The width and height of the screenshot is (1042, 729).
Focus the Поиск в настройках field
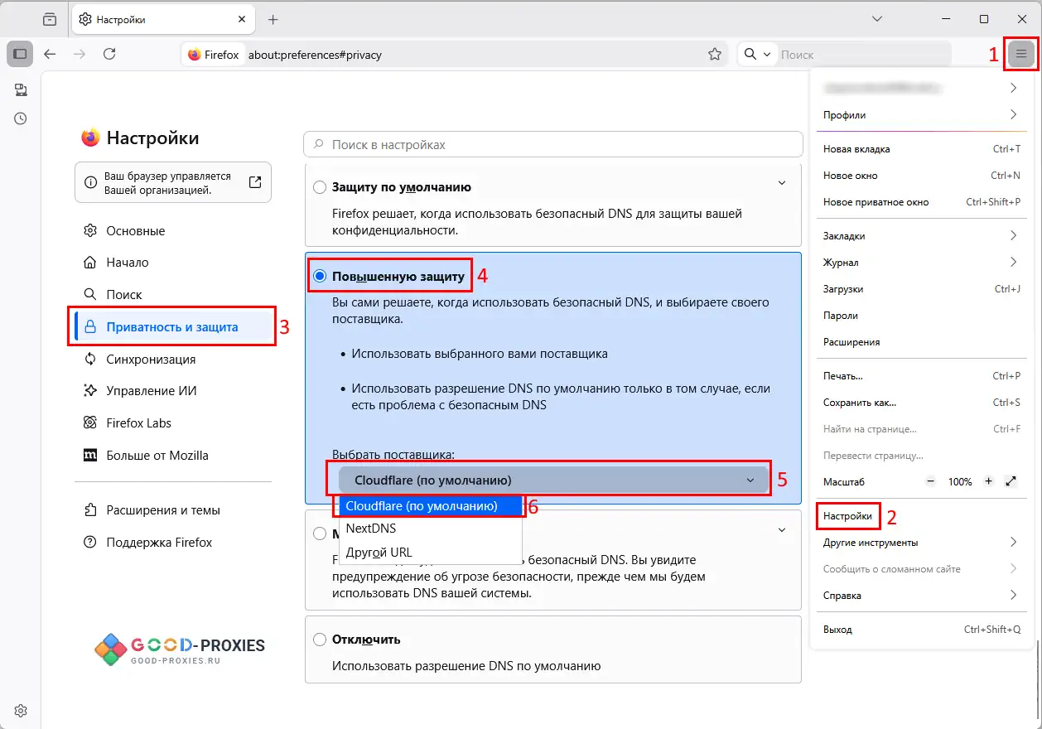tap(553, 144)
